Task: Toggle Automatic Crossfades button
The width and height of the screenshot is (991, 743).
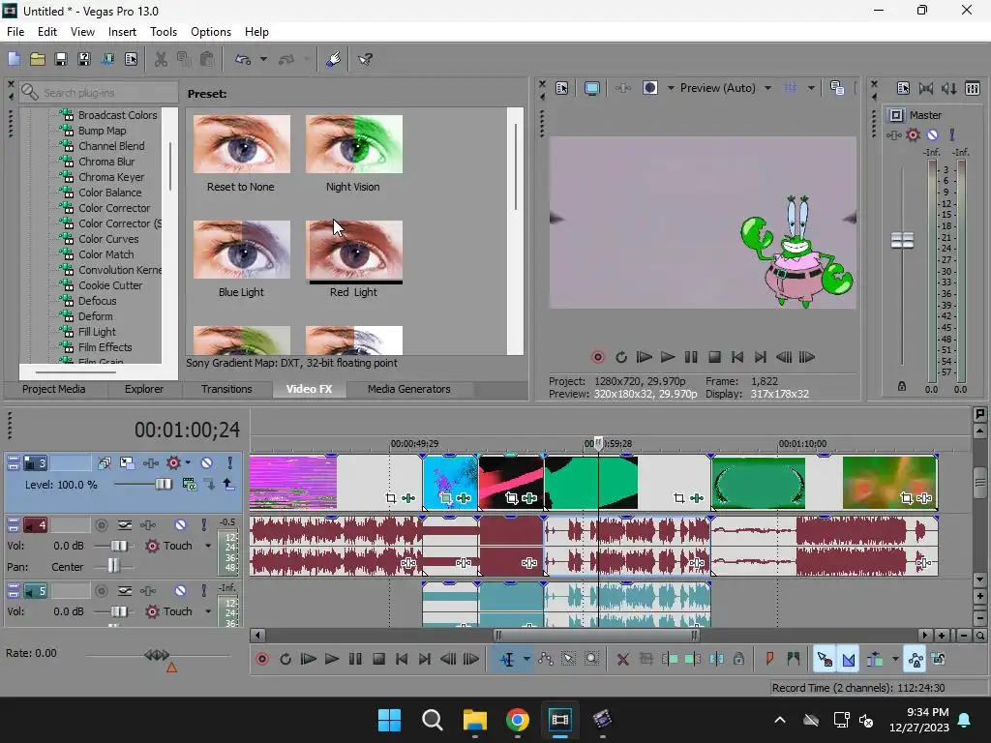Action: [848, 660]
